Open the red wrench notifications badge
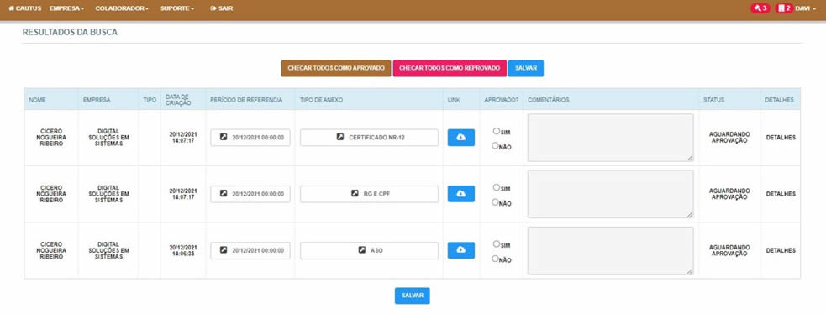 pyautogui.click(x=760, y=8)
